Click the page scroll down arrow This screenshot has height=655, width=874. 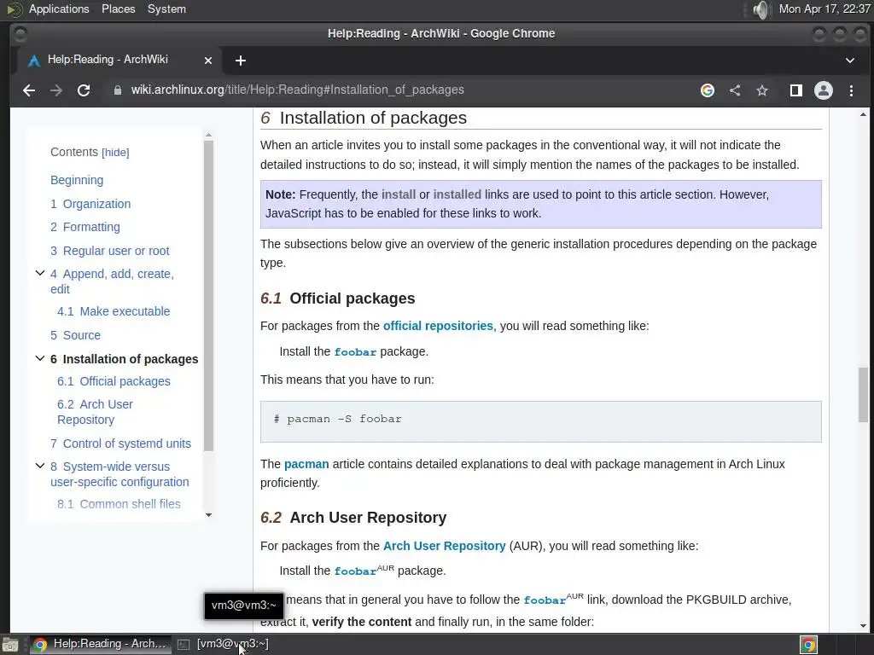tap(863, 626)
